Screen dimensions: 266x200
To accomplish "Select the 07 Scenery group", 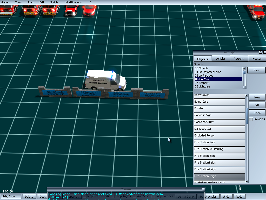I will (x=218, y=83).
